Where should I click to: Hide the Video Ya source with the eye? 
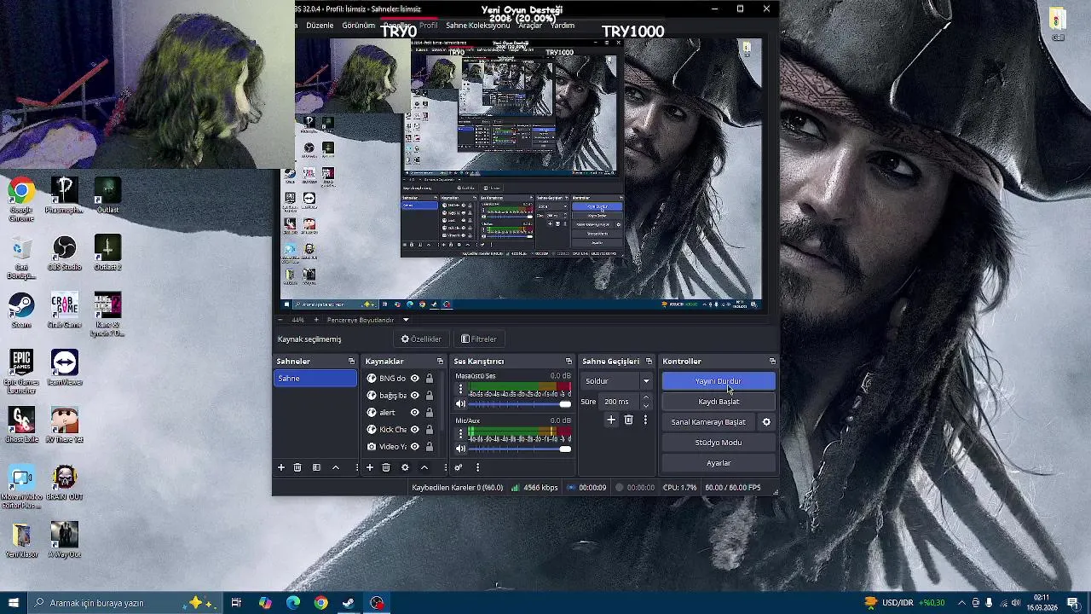click(415, 447)
